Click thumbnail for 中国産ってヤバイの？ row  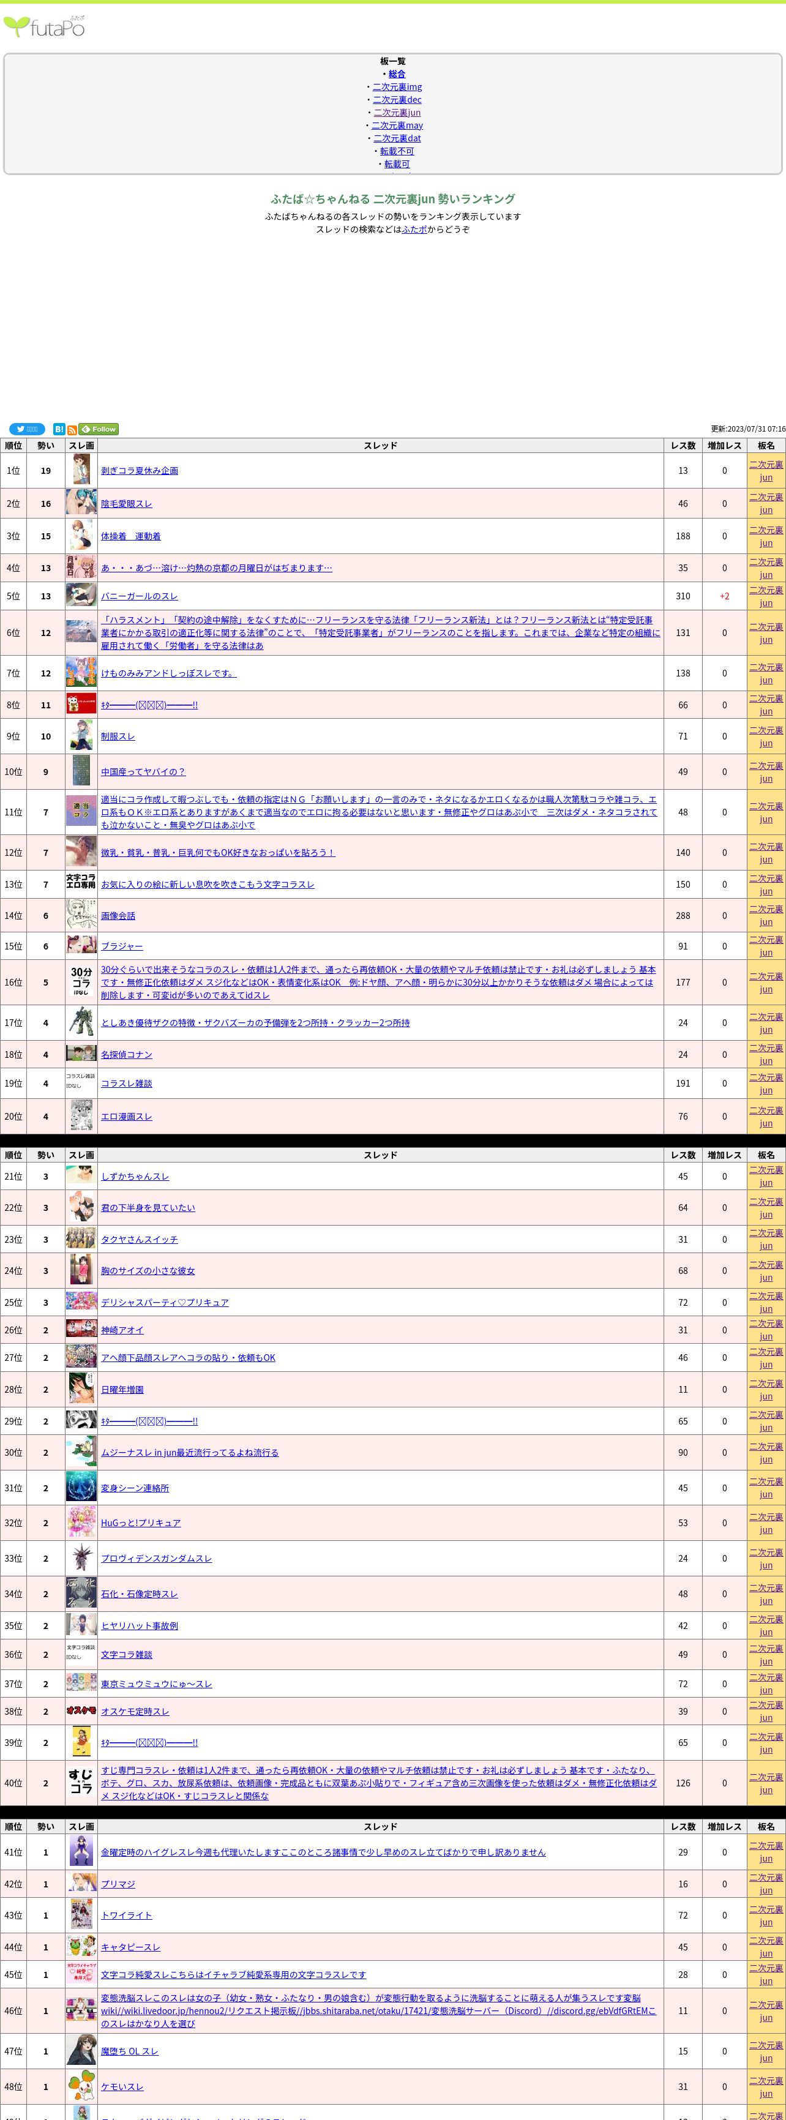click(81, 771)
